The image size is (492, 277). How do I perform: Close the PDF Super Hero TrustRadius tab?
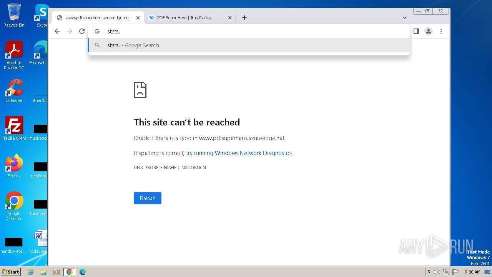pyautogui.click(x=230, y=18)
